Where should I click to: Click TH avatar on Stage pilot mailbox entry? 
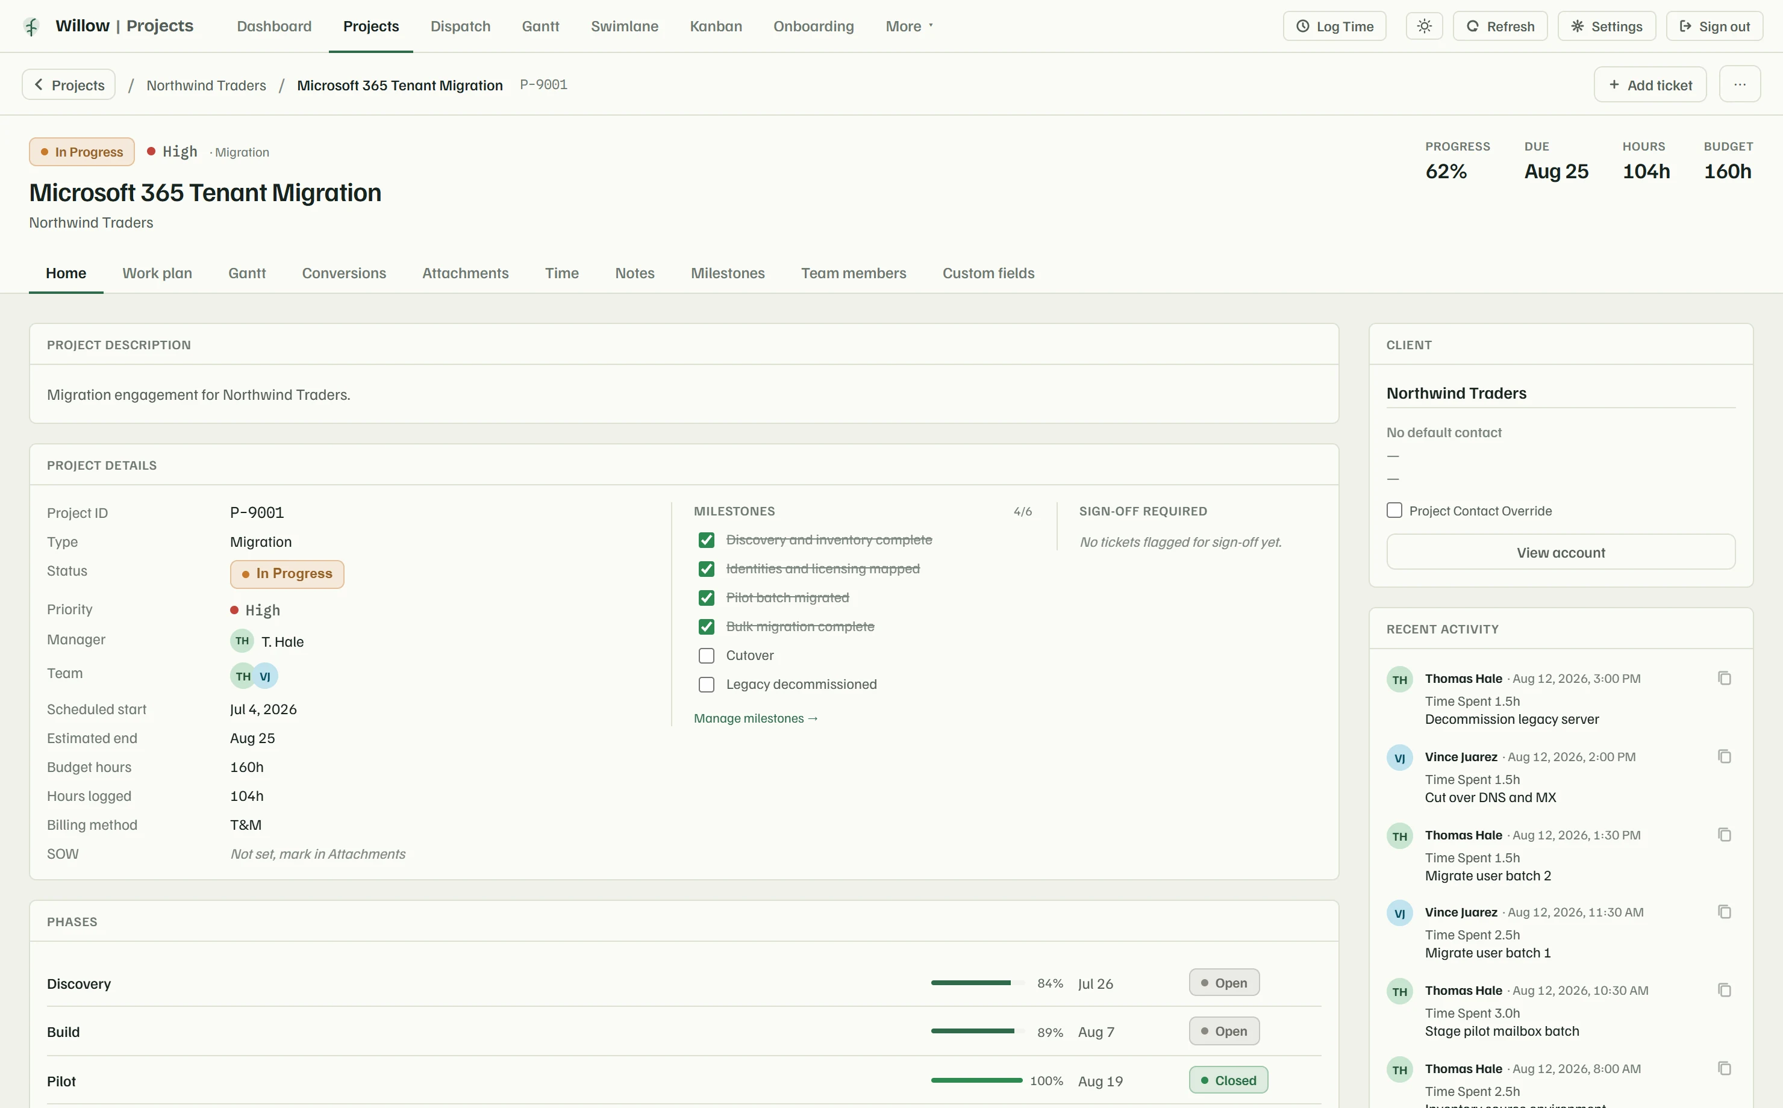1400,992
